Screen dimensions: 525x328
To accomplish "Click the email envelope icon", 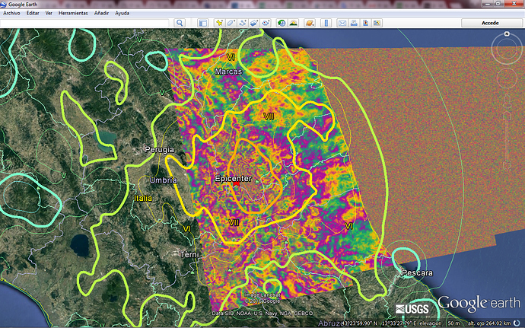I will click(342, 23).
